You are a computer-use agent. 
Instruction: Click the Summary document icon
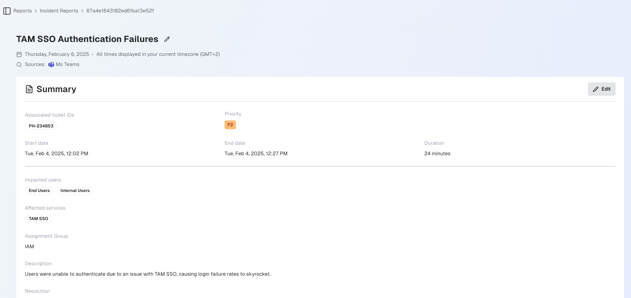(29, 89)
